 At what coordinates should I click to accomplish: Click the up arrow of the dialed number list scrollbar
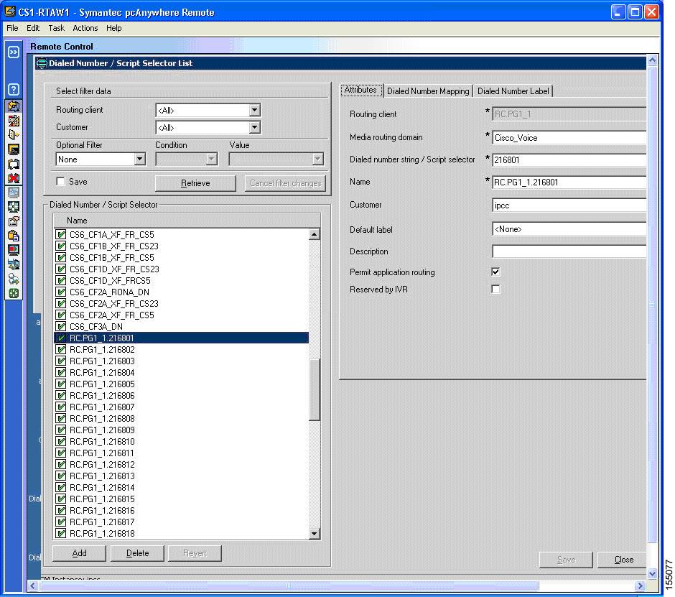tap(315, 235)
